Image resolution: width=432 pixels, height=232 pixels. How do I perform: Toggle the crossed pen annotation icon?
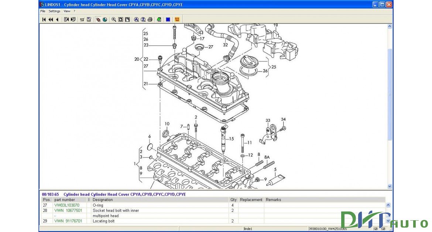coord(98,20)
